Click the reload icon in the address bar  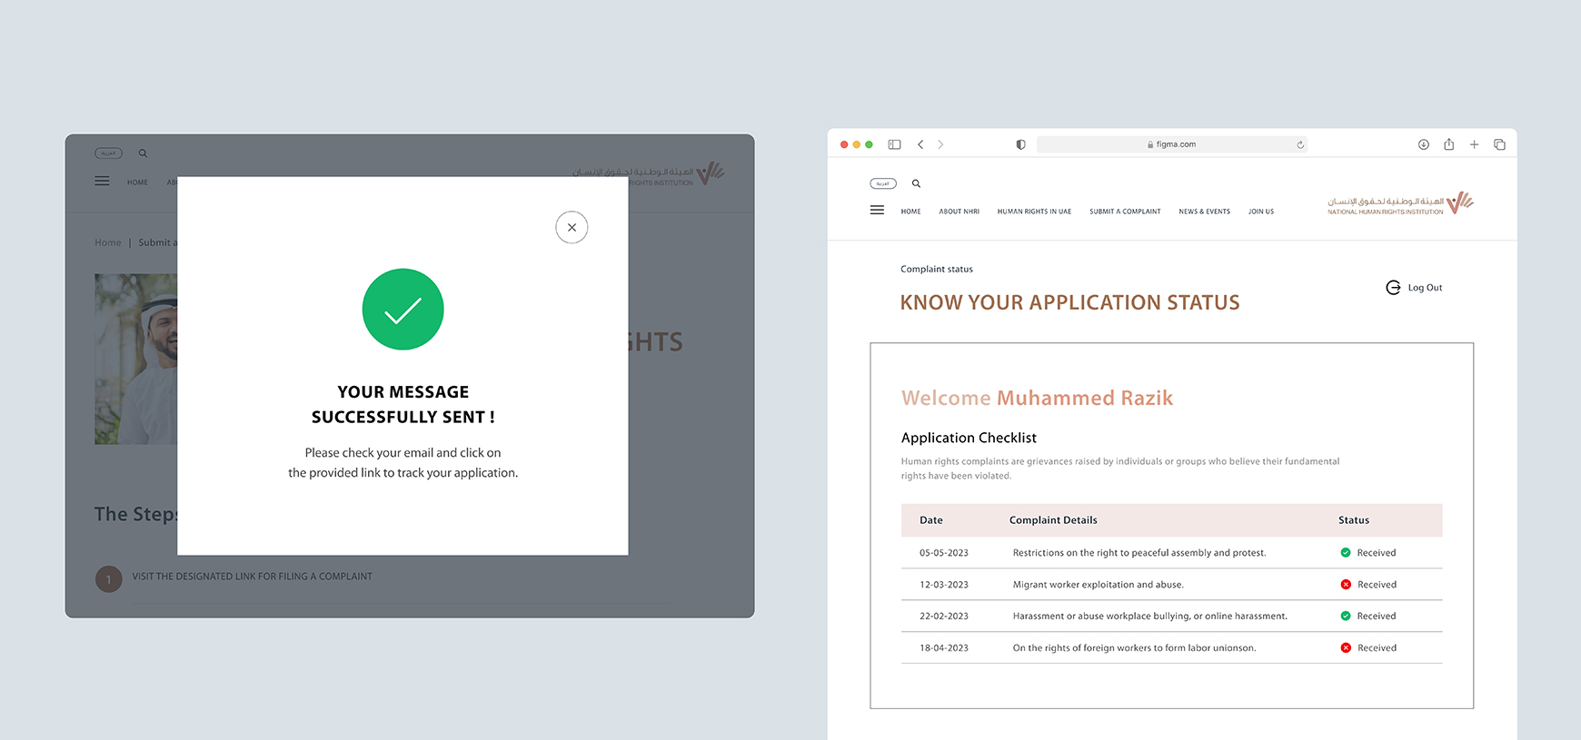click(1300, 144)
